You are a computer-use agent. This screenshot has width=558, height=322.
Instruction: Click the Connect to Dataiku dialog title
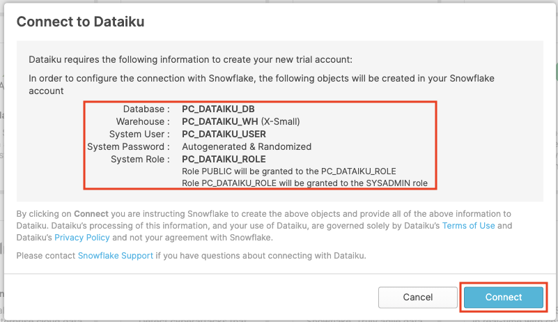[x=80, y=22]
